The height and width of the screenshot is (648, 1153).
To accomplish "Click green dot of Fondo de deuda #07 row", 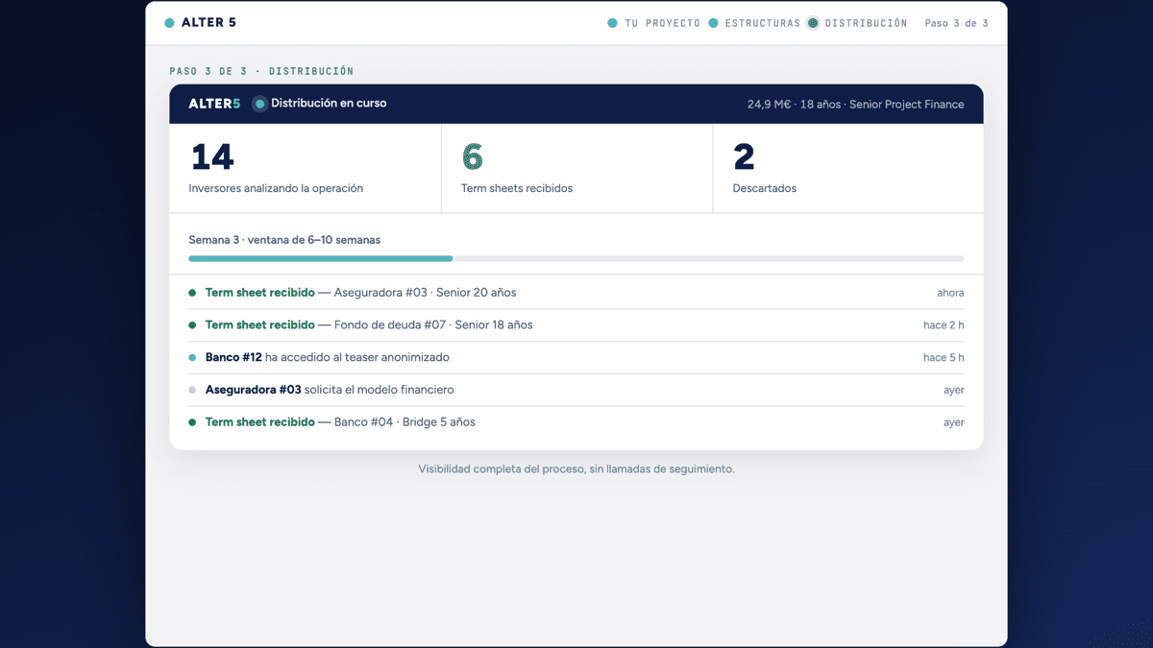I will [x=192, y=325].
